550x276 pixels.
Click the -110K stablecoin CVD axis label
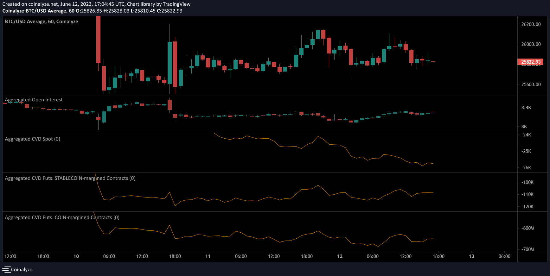[x=528, y=194]
